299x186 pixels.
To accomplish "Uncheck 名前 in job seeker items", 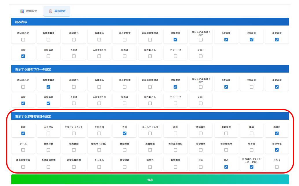I will point(23,133).
